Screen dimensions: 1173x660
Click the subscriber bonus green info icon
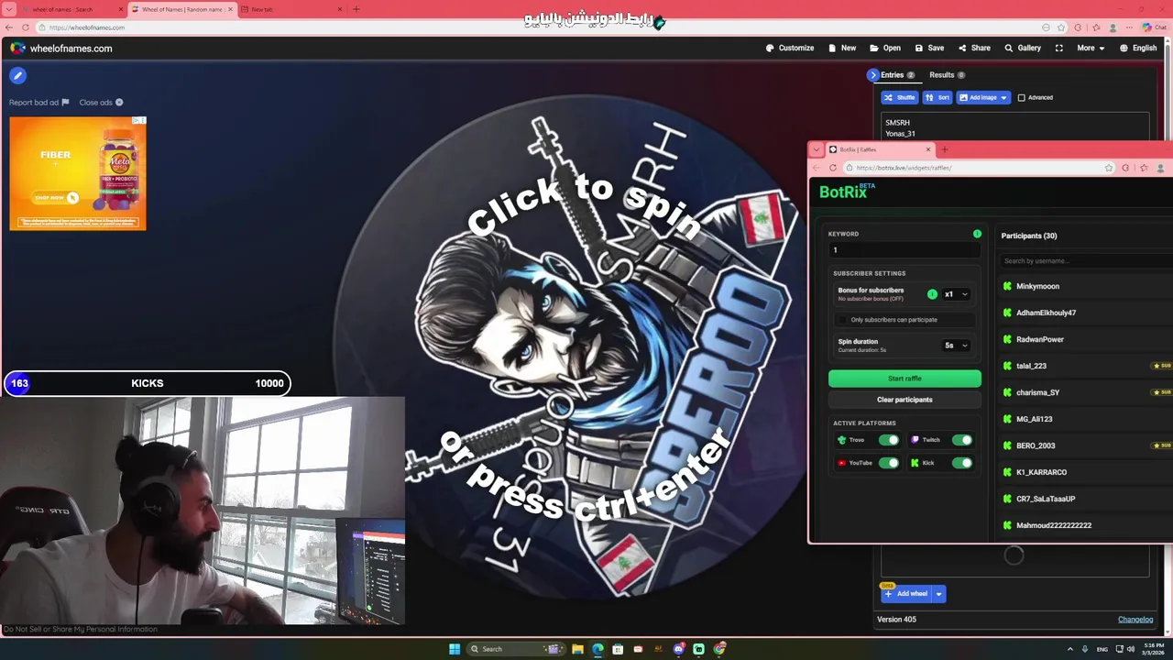coord(932,294)
